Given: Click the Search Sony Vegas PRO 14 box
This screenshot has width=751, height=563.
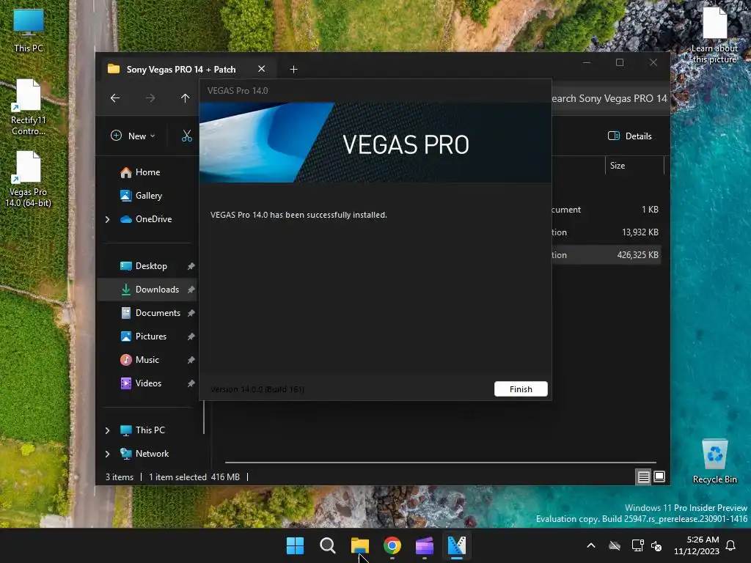Looking at the screenshot, I should coord(610,98).
